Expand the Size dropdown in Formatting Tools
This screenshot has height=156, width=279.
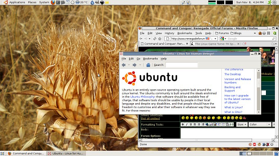tap(242, 125)
